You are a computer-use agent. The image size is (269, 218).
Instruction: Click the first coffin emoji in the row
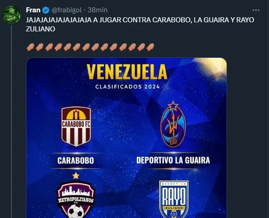pos(31,47)
